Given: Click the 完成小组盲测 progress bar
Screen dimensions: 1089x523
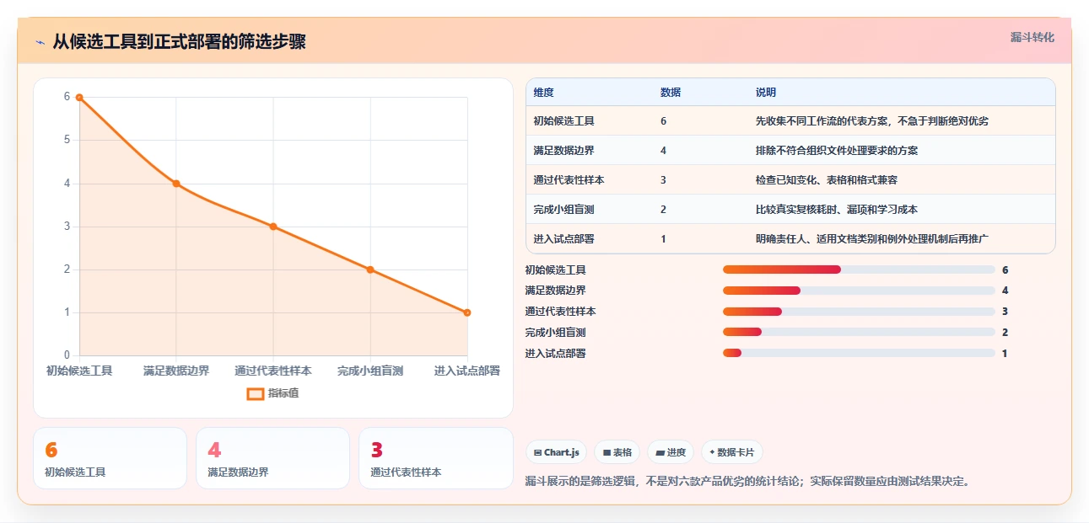Looking at the screenshot, I should (859, 333).
